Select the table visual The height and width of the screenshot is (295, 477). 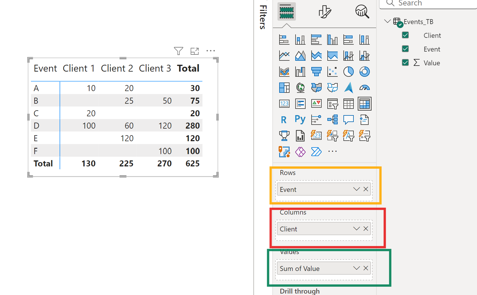pos(348,104)
